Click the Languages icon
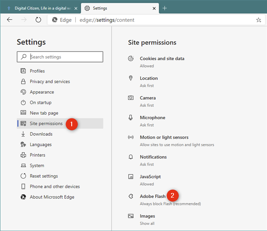This screenshot has height=231, width=267. coord(23,144)
